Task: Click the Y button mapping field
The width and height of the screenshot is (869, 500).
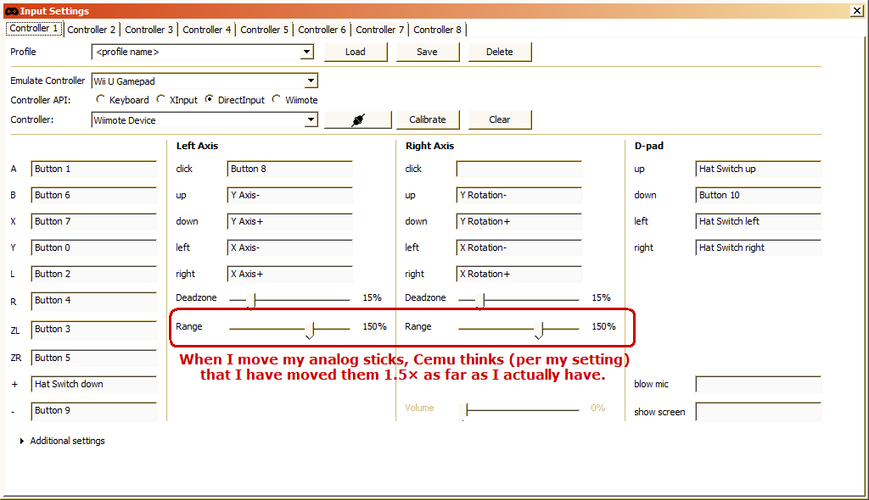Action: 93,248
